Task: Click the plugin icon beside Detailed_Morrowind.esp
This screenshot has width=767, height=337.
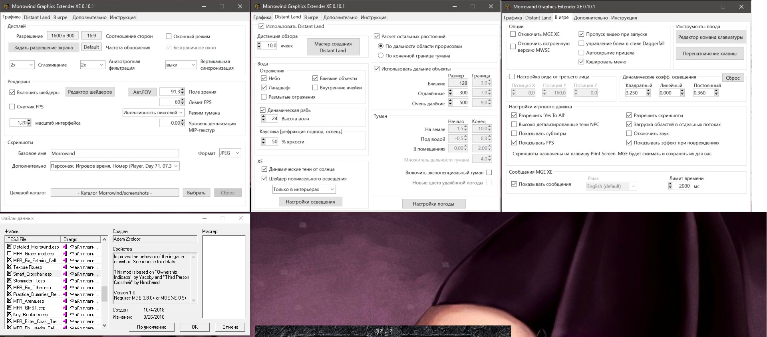Action: point(65,247)
